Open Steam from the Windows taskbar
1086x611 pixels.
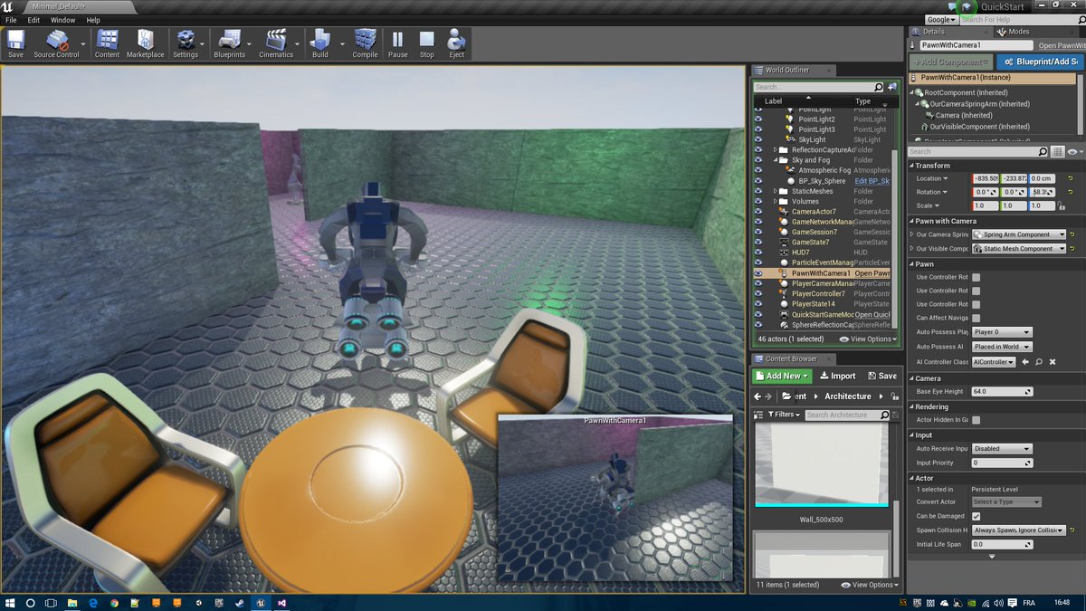click(x=240, y=602)
